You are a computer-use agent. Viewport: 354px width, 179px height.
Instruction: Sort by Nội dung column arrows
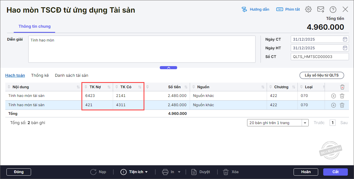click(x=78, y=87)
